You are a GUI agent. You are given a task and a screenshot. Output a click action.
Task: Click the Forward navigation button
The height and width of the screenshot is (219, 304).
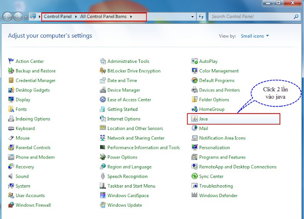(18, 17)
